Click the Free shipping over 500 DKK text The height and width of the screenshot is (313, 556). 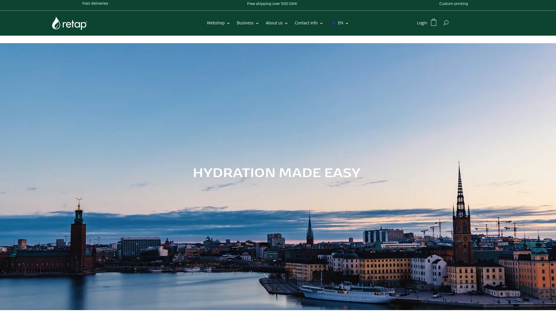pos(272,3)
